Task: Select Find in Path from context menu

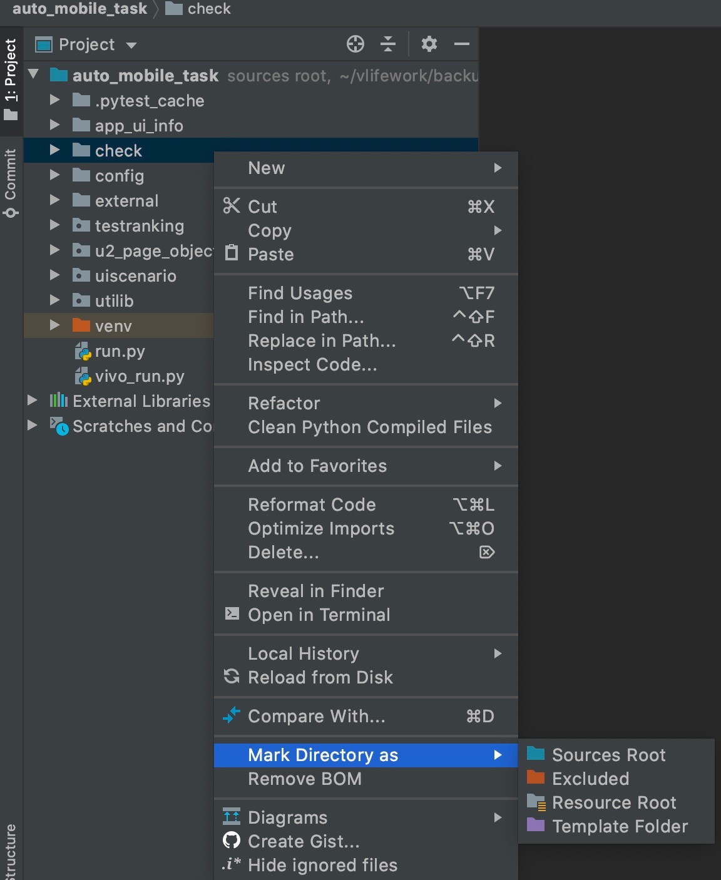Action: tap(305, 317)
